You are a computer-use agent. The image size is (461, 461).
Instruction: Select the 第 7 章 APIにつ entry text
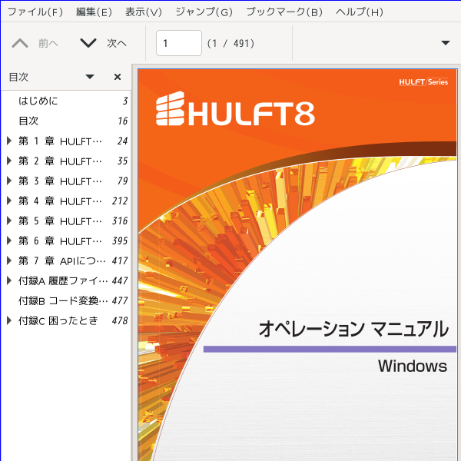[61, 261]
